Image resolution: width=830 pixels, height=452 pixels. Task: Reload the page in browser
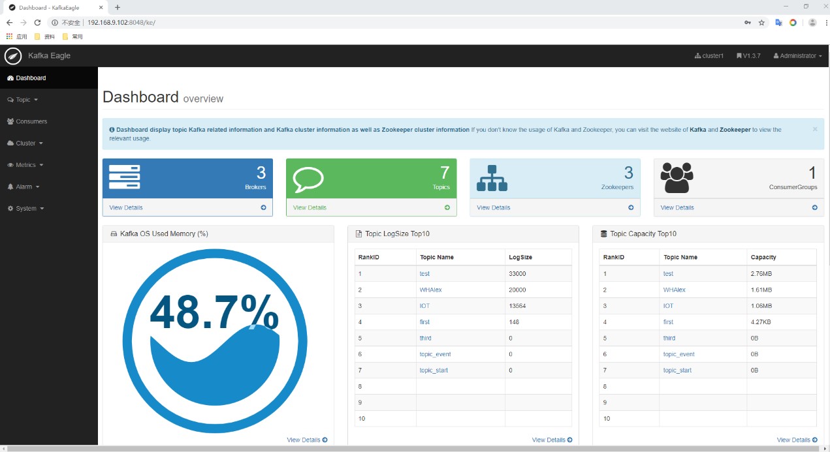[37, 22]
